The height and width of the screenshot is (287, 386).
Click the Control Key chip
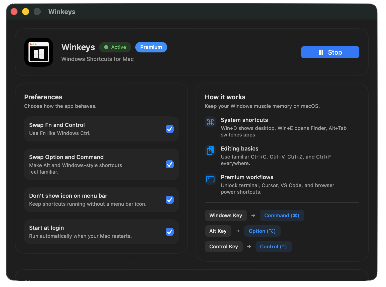[x=224, y=247]
